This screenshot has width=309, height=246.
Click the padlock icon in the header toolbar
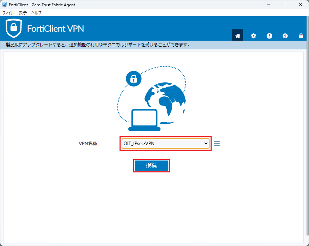[x=301, y=35]
